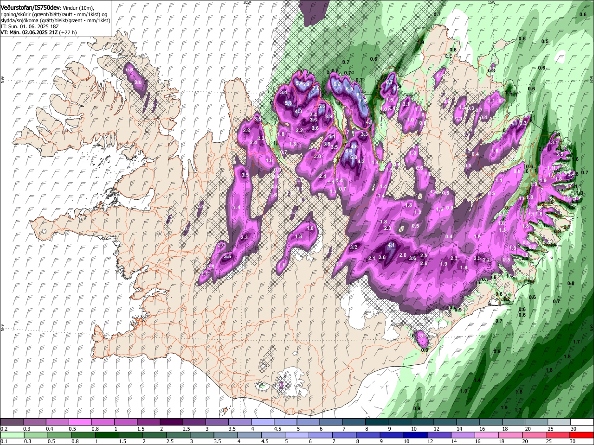Click the dark teal 8 snow scale swatch
594x445 pixels.
point(377,422)
